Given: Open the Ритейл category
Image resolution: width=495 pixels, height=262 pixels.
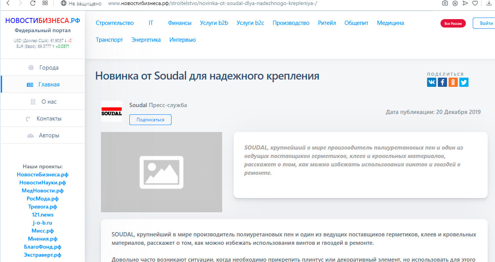Looking at the screenshot, I should click(x=327, y=23).
